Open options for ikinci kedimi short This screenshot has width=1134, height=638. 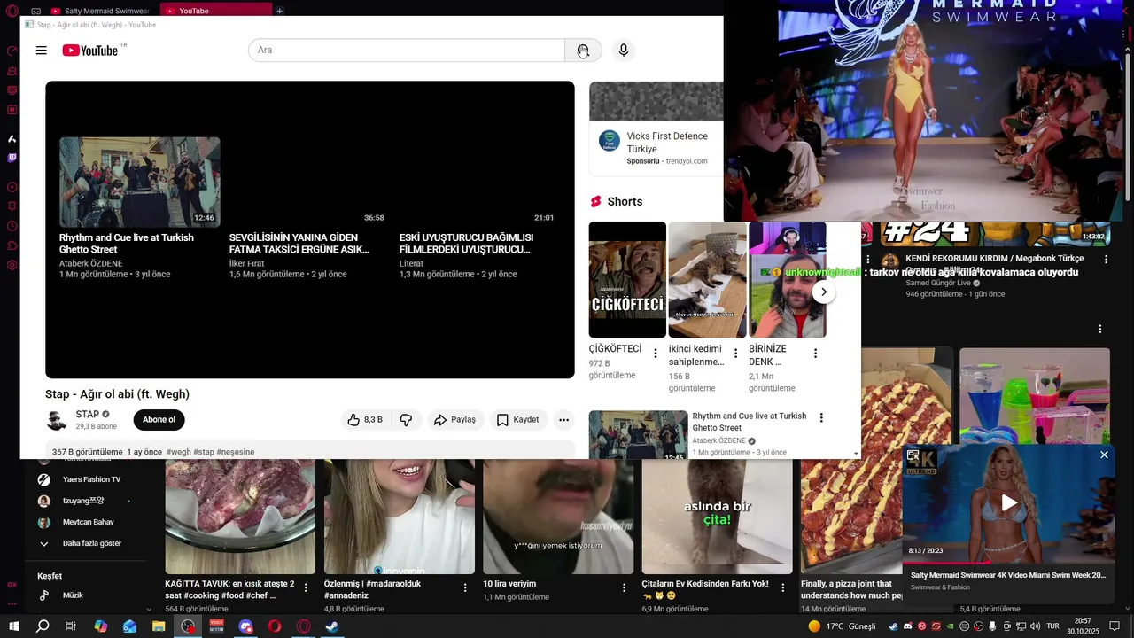[735, 354]
